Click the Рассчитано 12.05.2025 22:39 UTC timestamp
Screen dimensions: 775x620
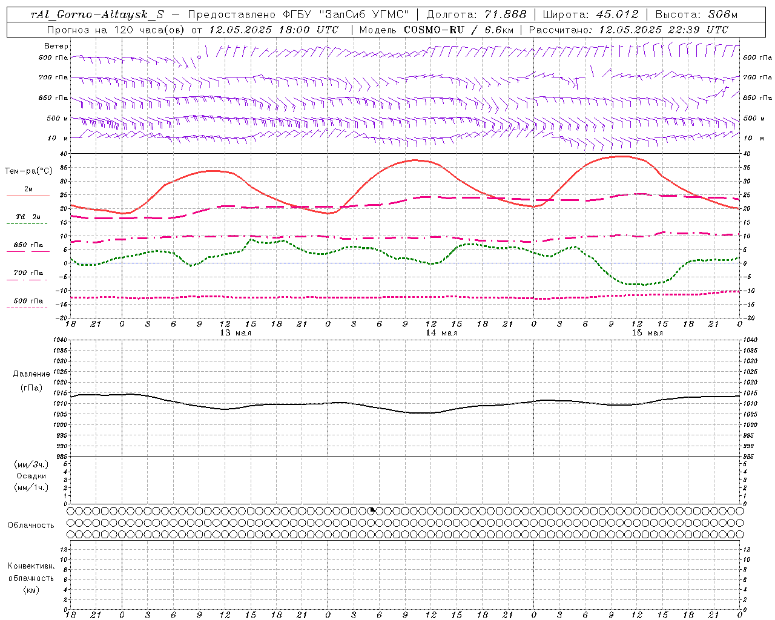628,30
